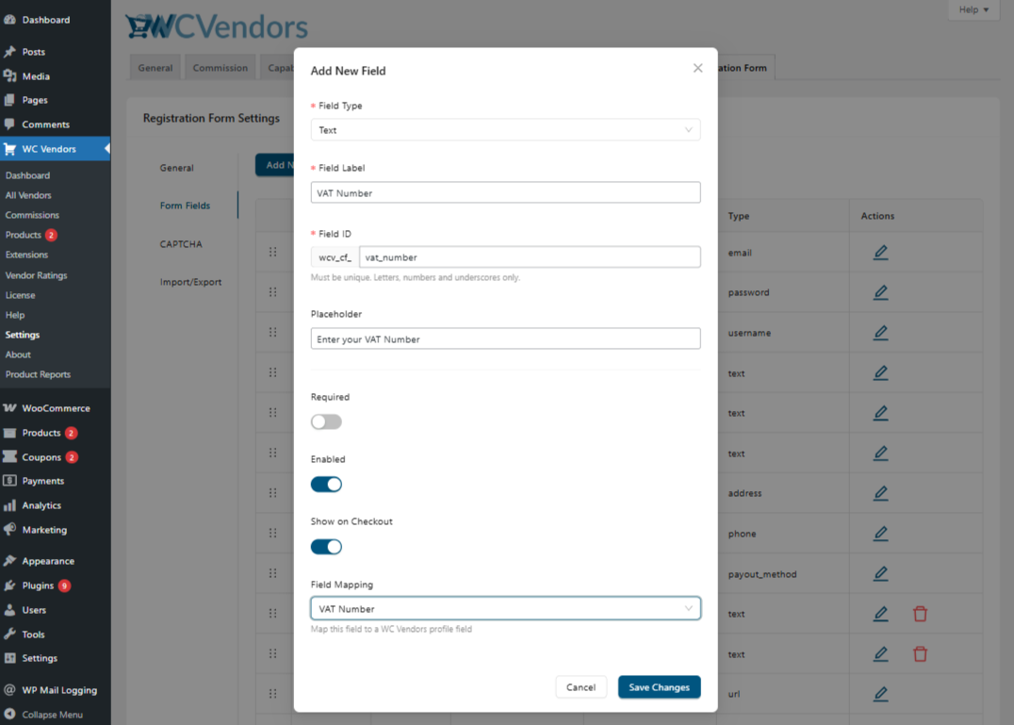Click the red trash delete icon

click(920, 614)
